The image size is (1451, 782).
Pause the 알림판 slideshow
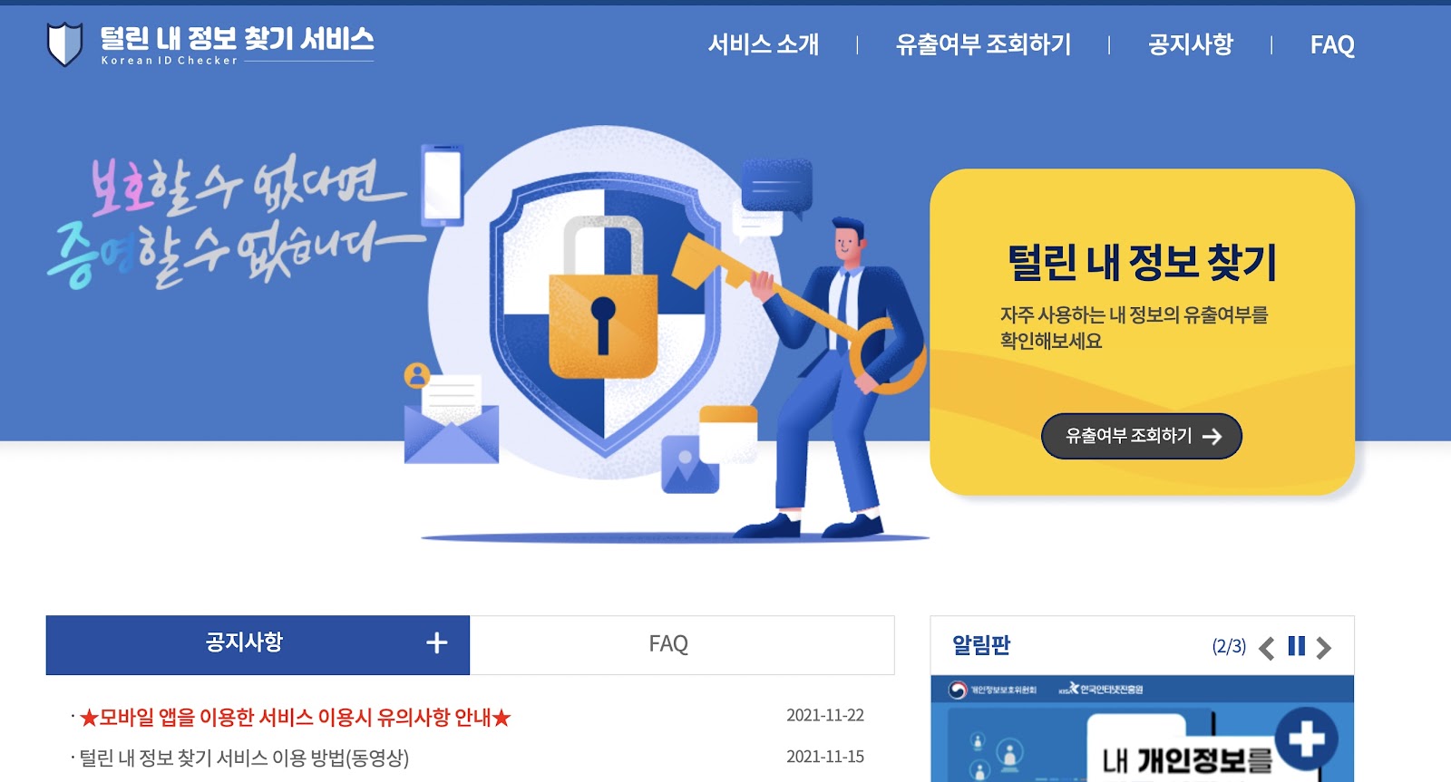[1297, 646]
